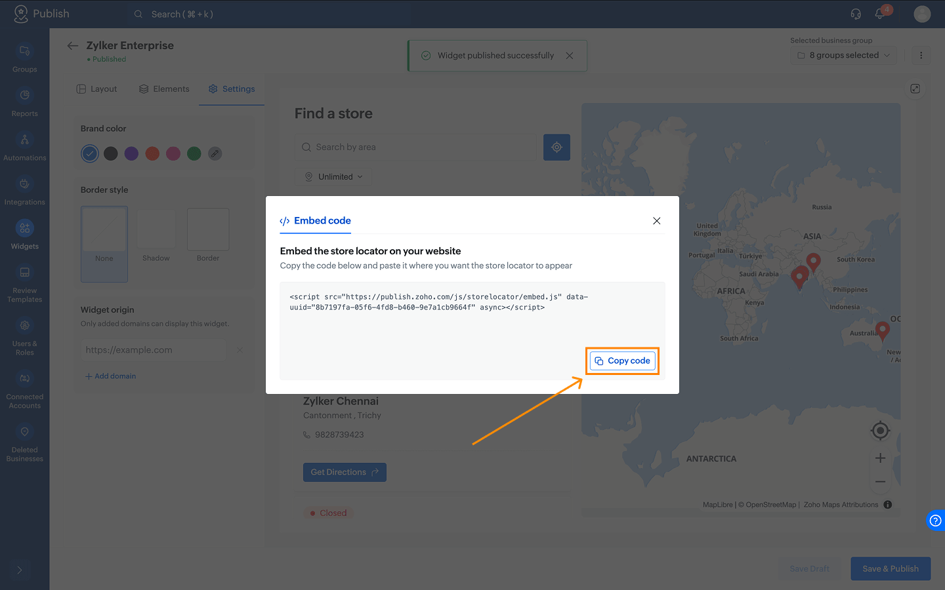This screenshot has width=945, height=590.
Task: Click the Zylker Chennai store name
Action: pyautogui.click(x=341, y=401)
